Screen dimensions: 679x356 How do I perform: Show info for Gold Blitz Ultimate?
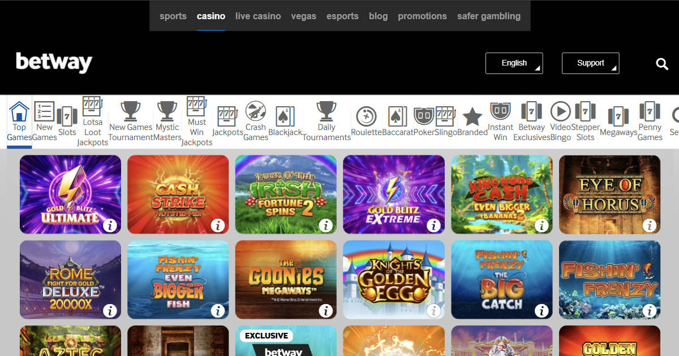click(110, 225)
